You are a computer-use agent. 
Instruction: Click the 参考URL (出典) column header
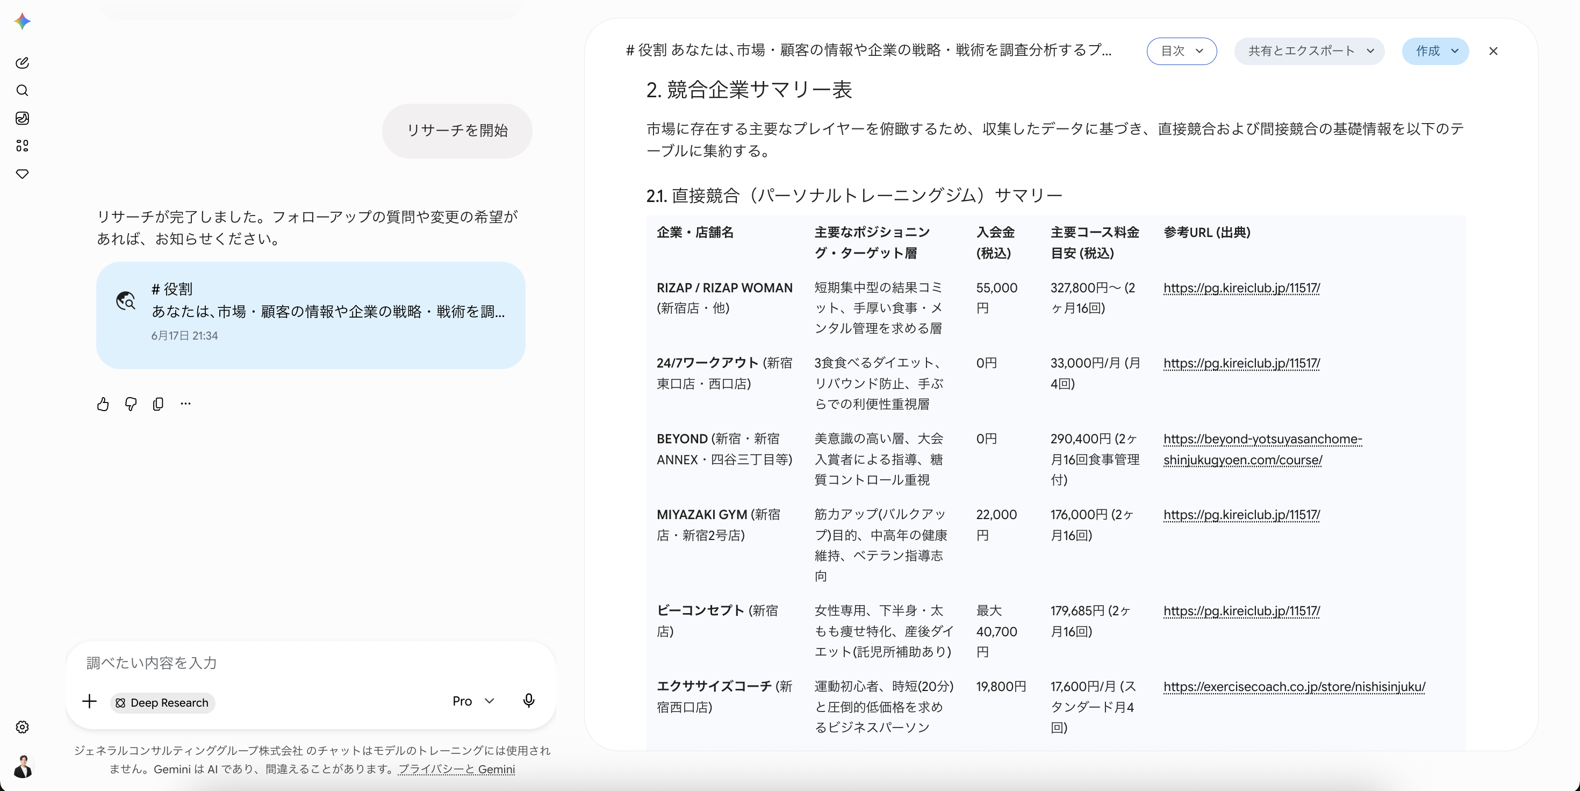[1206, 232]
